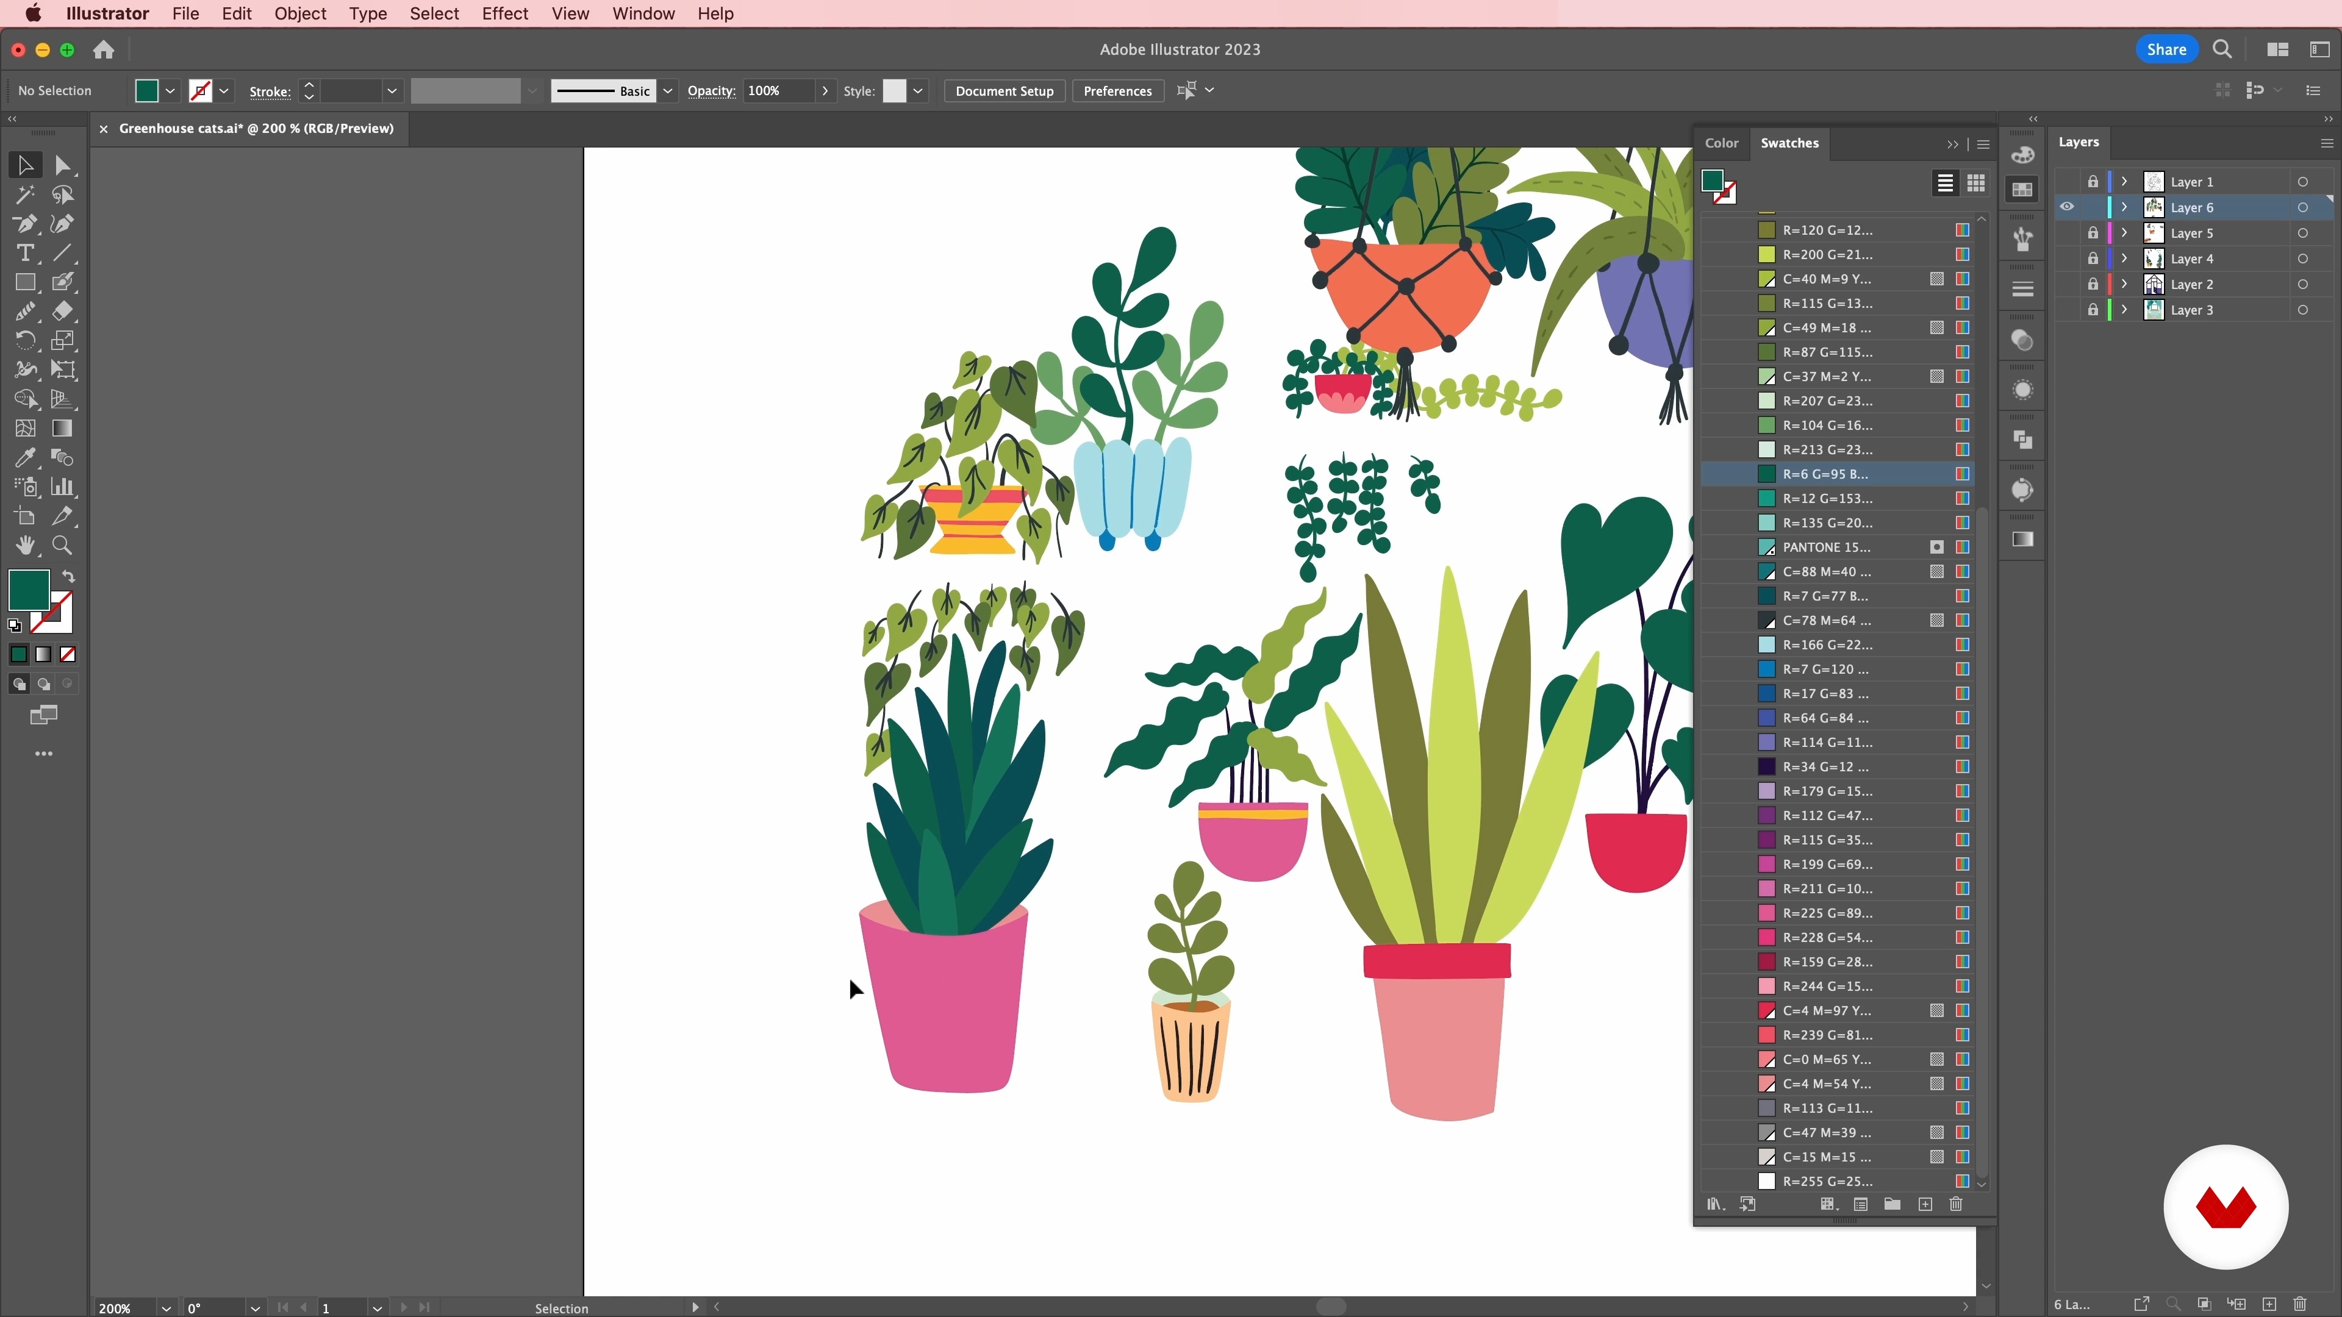
Task: Delete selected layer with trash icon
Action: (x=2300, y=1304)
